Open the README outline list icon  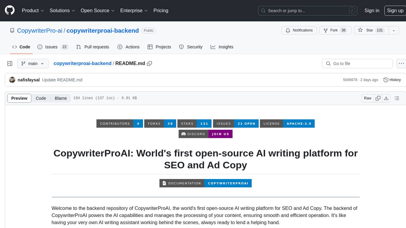point(397,98)
